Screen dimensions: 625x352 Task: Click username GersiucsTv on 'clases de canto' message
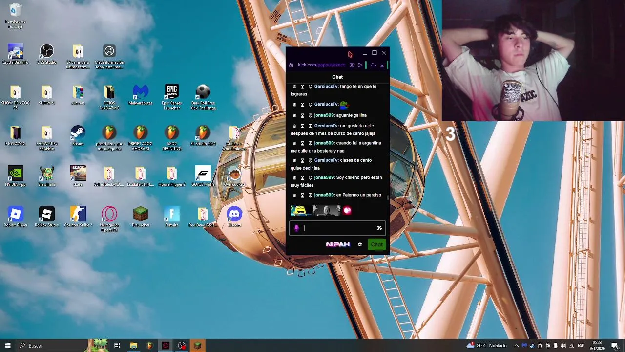click(326, 160)
